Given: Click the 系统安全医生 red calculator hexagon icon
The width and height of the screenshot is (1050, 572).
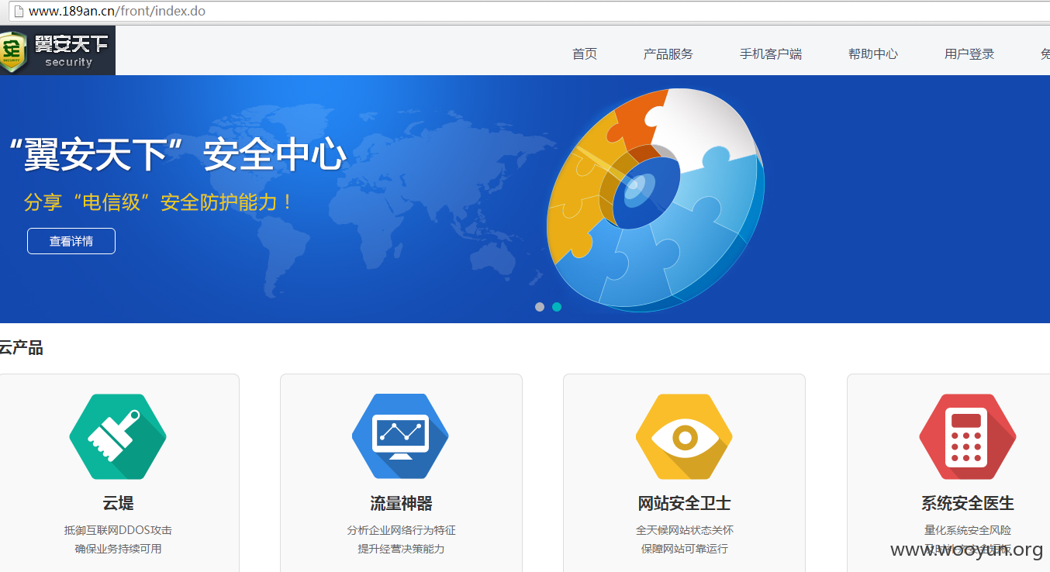Looking at the screenshot, I should pos(967,436).
